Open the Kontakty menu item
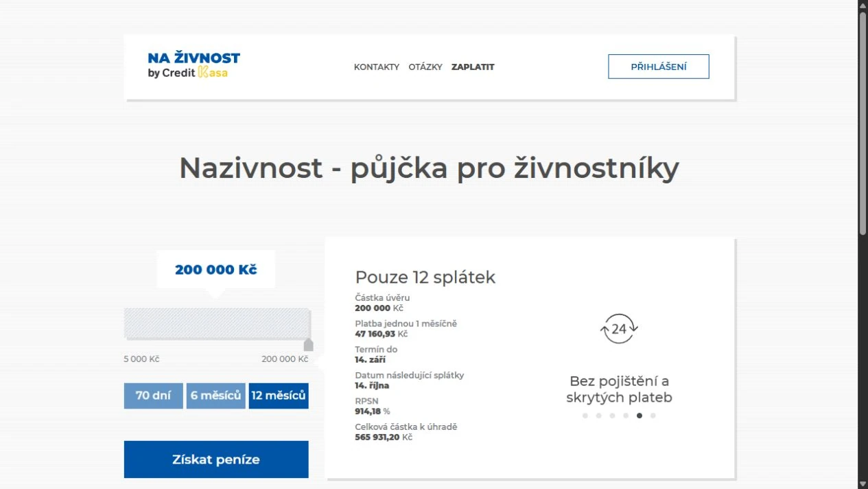 click(x=377, y=67)
